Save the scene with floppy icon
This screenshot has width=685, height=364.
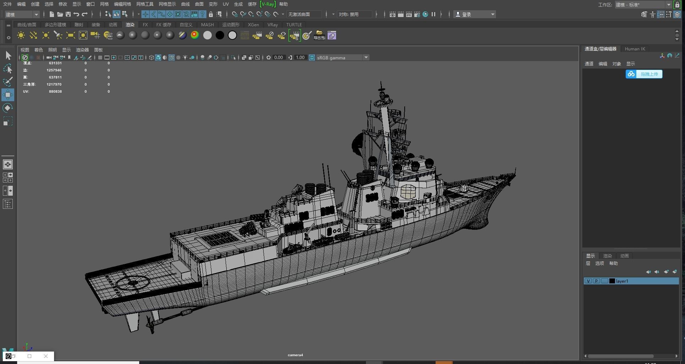coord(68,14)
